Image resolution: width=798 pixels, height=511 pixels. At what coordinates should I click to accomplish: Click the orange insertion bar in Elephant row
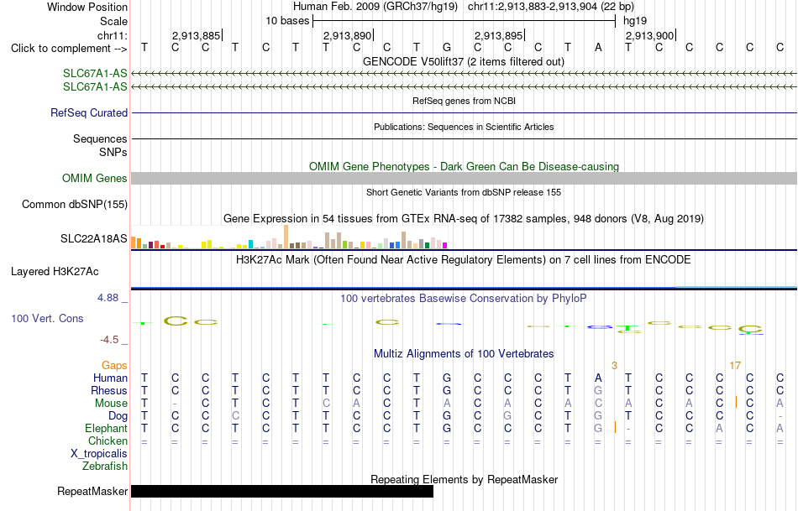coord(615,427)
